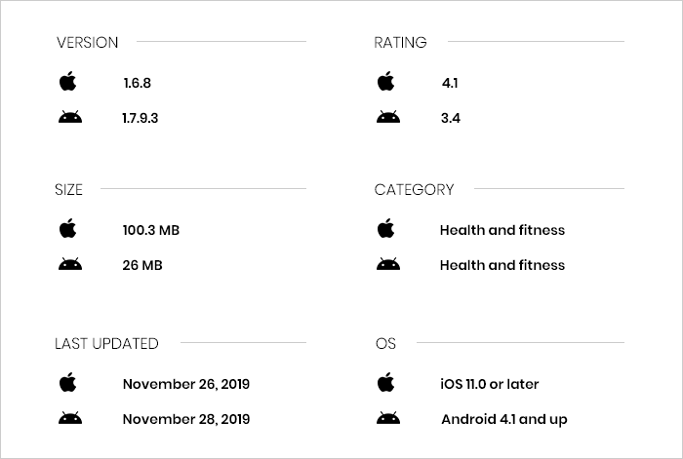Click the LAST UPDATED section heading
The width and height of the screenshot is (683, 459).
coord(106,343)
